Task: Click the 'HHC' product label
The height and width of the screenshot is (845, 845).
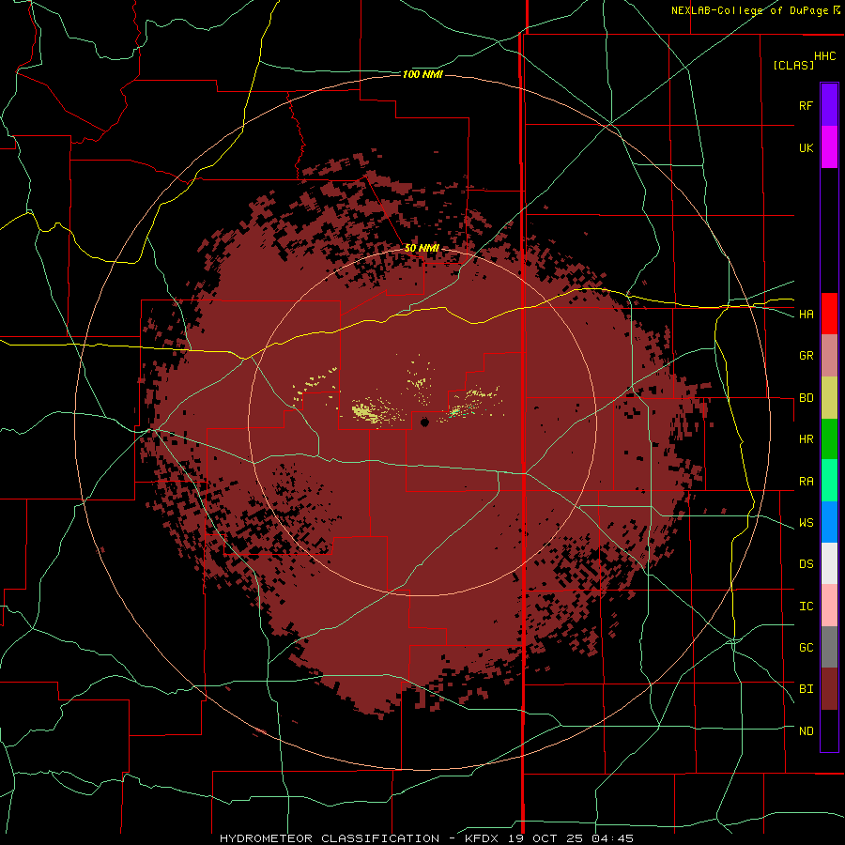Action: [824, 56]
